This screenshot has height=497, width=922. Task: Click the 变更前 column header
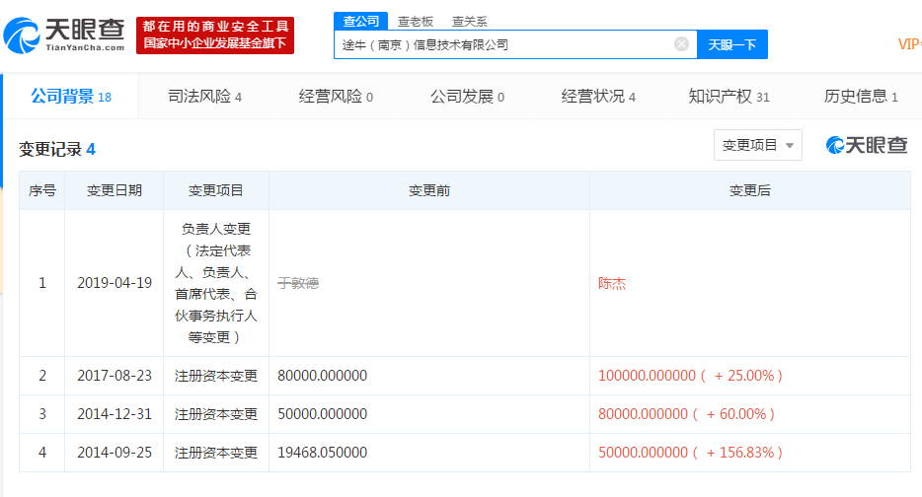[x=429, y=190]
